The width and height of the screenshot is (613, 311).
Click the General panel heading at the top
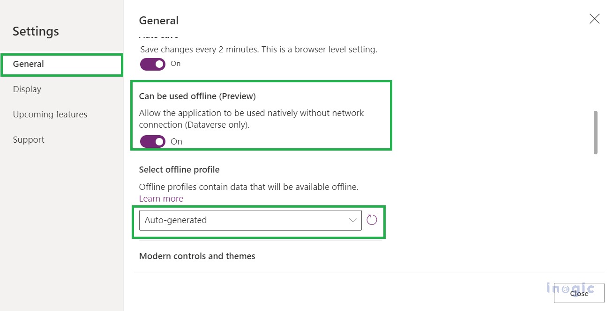(159, 21)
